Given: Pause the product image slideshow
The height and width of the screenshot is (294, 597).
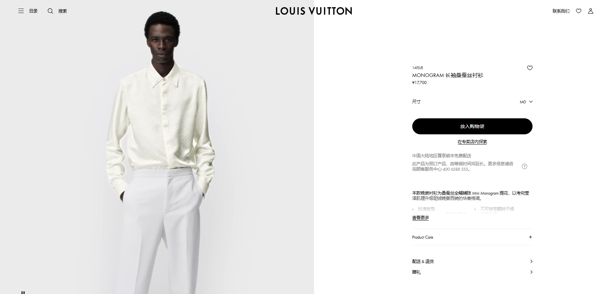Looking at the screenshot, I should point(23,292).
